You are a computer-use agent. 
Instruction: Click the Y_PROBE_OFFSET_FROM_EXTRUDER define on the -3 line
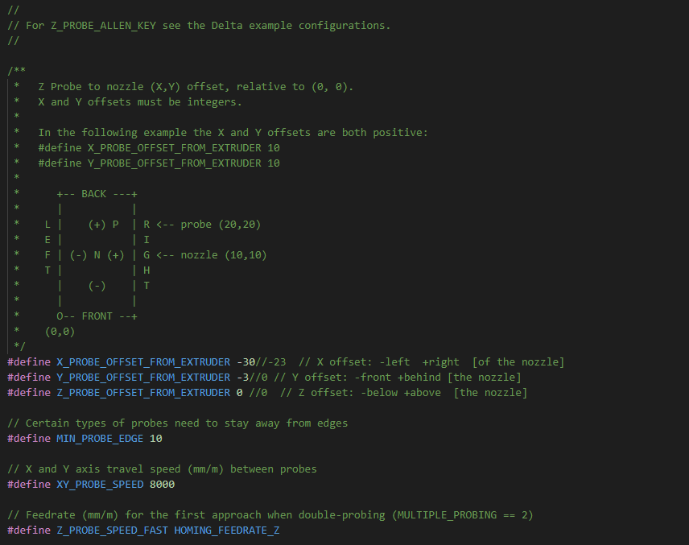click(142, 378)
